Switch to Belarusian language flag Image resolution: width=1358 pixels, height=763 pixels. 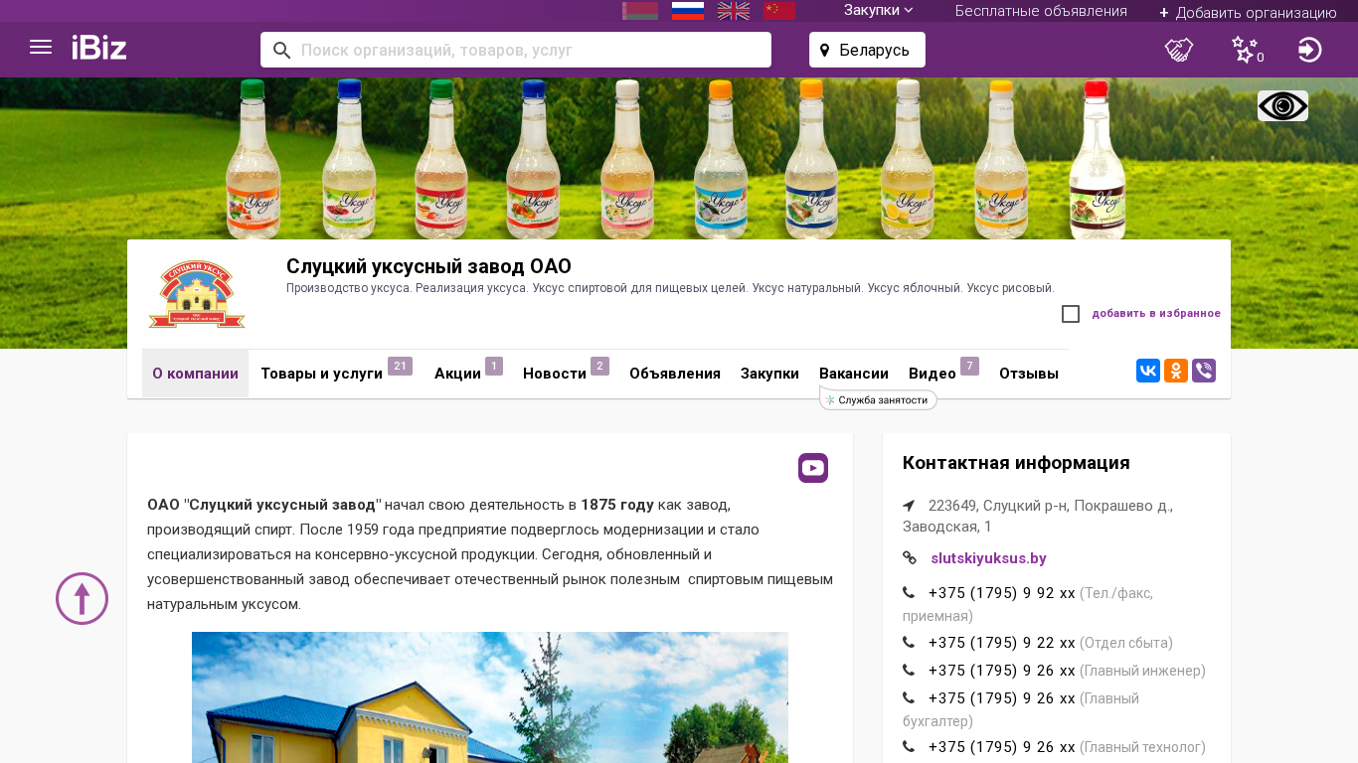tap(640, 11)
